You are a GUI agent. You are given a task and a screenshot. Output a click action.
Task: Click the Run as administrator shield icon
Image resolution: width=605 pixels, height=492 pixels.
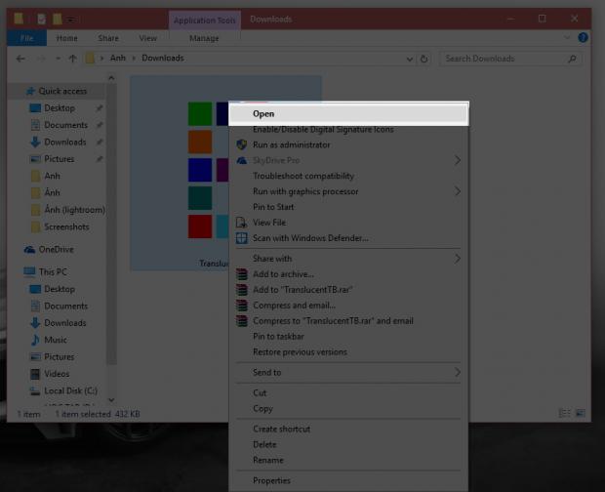tap(242, 144)
